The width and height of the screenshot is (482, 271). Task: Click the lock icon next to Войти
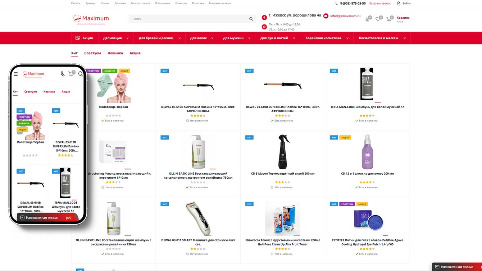tap(399, 3)
